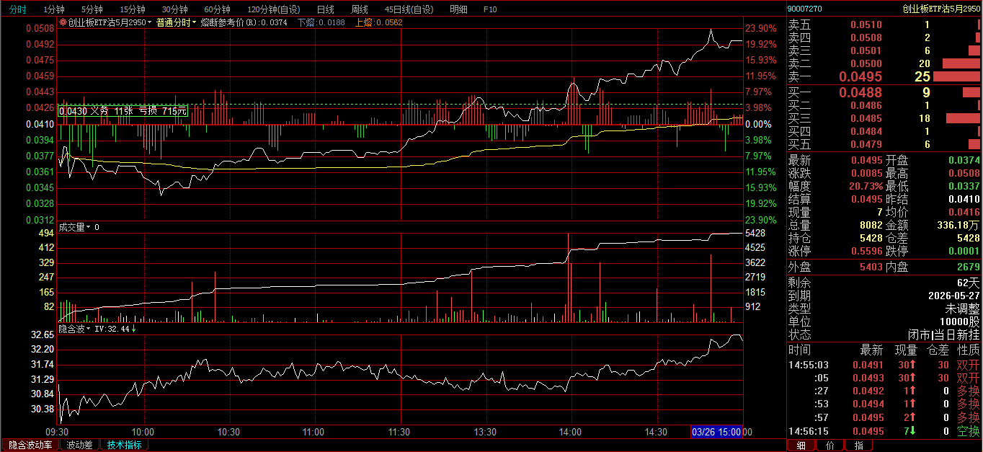Screen dimensions: 983x452
Task: Switch to the 隐含波动率 bottom tab
Action: pos(30,445)
